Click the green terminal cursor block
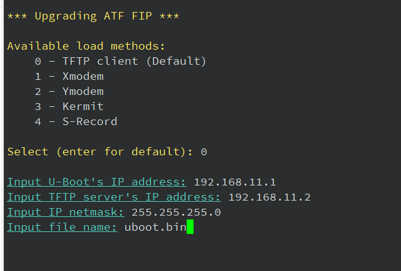 point(190,227)
